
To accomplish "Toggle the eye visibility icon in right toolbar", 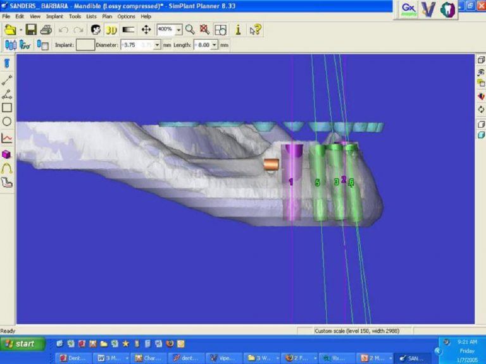I will point(480,73).
